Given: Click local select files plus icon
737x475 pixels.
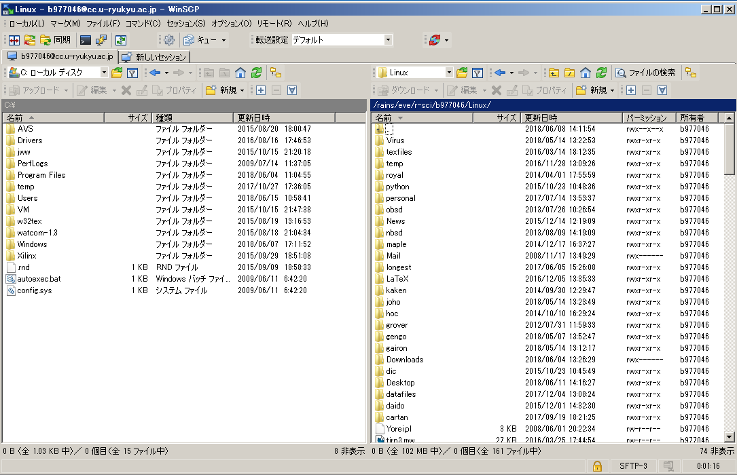Looking at the screenshot, I should click(x=261, y=90).
